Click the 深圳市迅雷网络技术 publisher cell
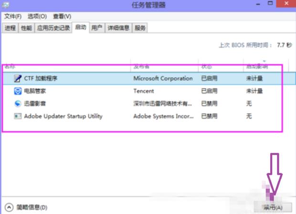The width and height of the screenshot is (296, 214). (162, 103)
